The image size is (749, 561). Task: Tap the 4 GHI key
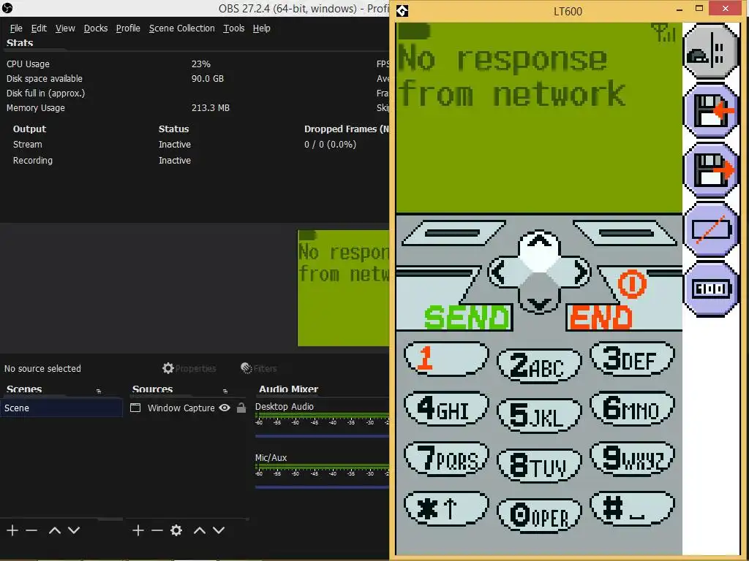(446, 409)
